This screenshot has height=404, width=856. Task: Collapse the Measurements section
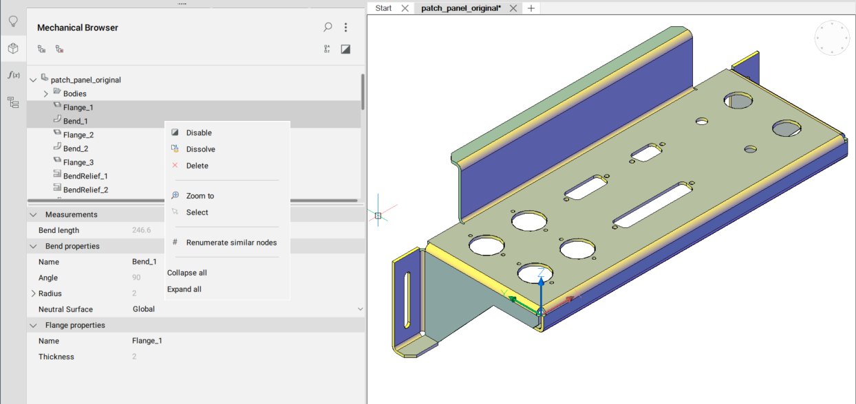point(33,215)
